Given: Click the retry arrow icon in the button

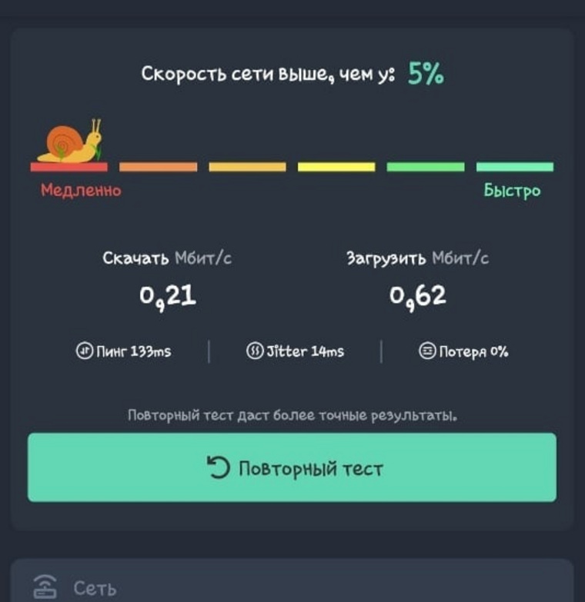Looking at the screenshot, I should [218, 467].
